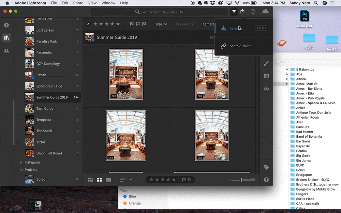Click Save To in share menu
The width and height of the screenshot is (341, 213).
tap(236, 28)
